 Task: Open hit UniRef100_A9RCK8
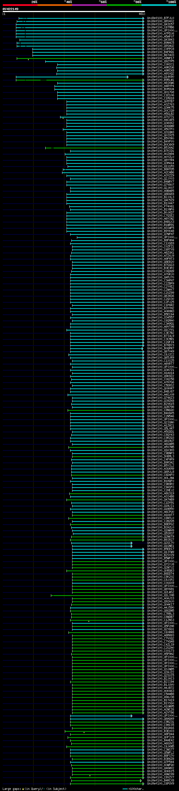[x=160, y=71]
